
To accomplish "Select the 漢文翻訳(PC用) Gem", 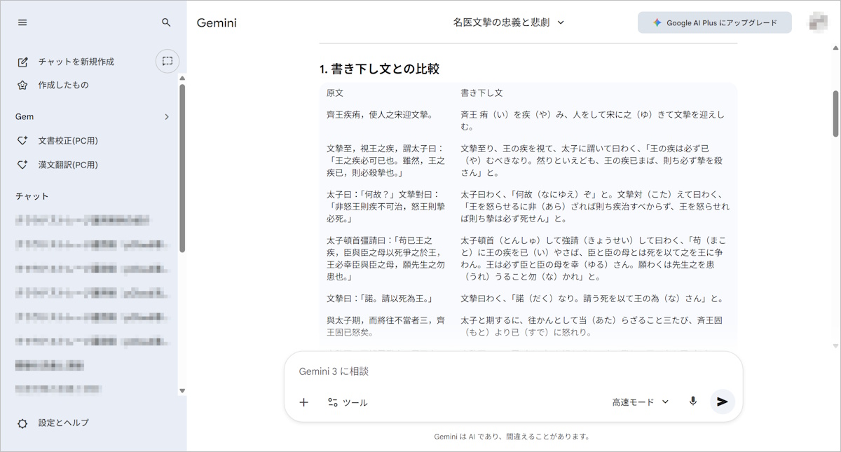I will tap(67, 165).
